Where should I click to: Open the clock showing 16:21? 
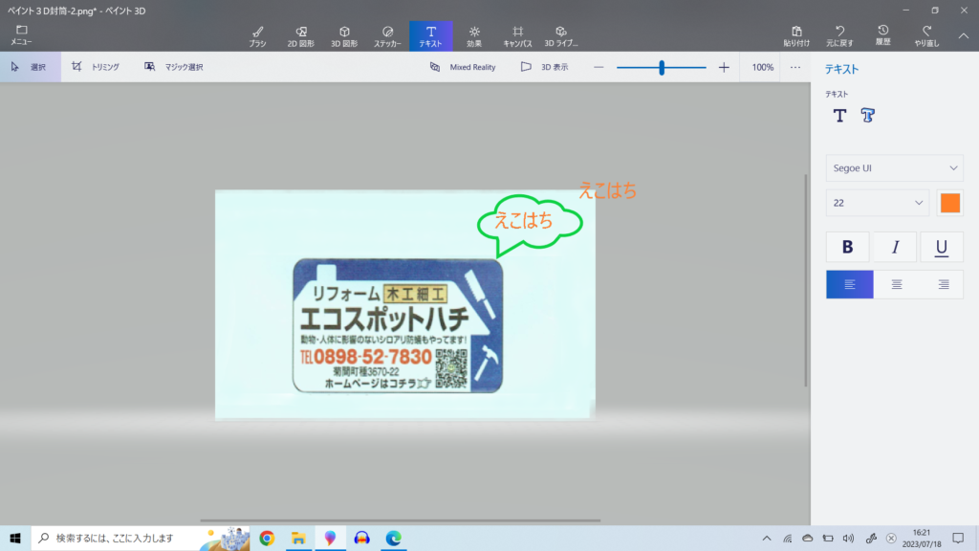pyautogui.click(x=922, y=538)
